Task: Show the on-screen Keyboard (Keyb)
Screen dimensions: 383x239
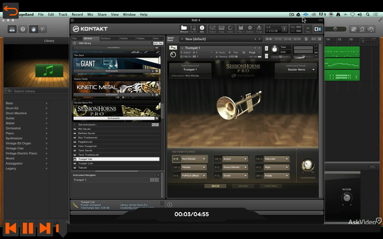Action: [221, 29]
